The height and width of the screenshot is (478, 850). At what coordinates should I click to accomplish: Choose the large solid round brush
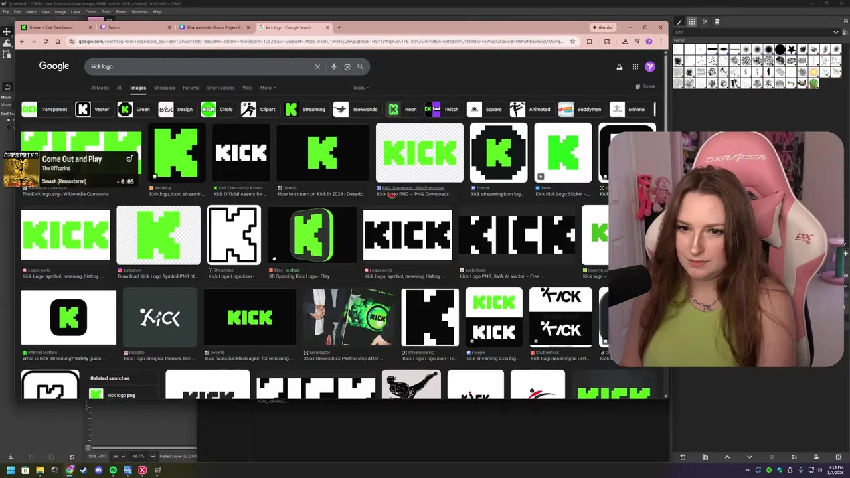tap(780, 50)
